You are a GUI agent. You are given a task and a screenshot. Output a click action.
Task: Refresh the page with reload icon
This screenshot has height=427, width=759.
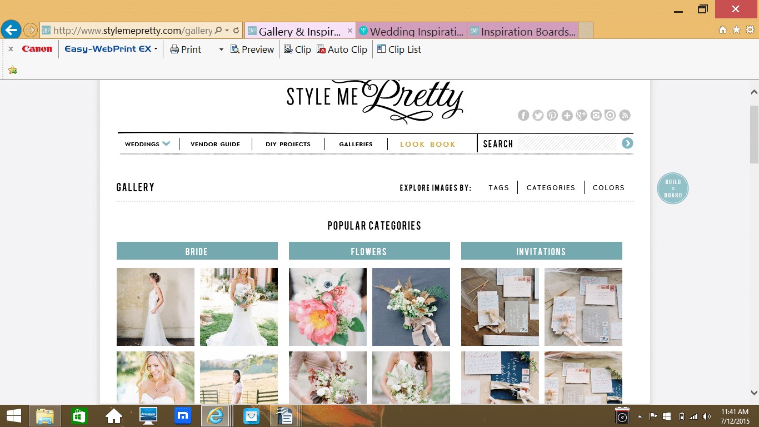tap(236, 31)
